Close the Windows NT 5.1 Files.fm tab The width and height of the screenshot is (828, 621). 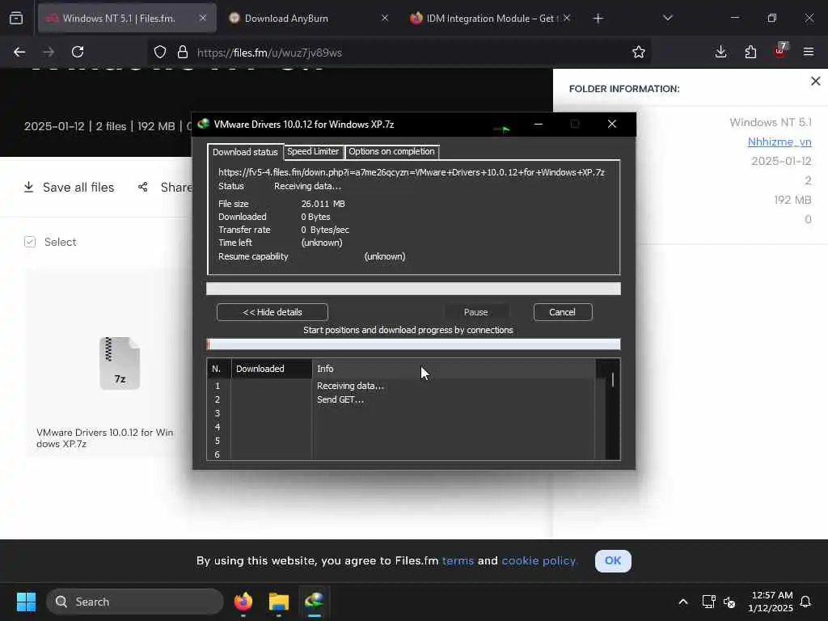(x=203, y=18)
